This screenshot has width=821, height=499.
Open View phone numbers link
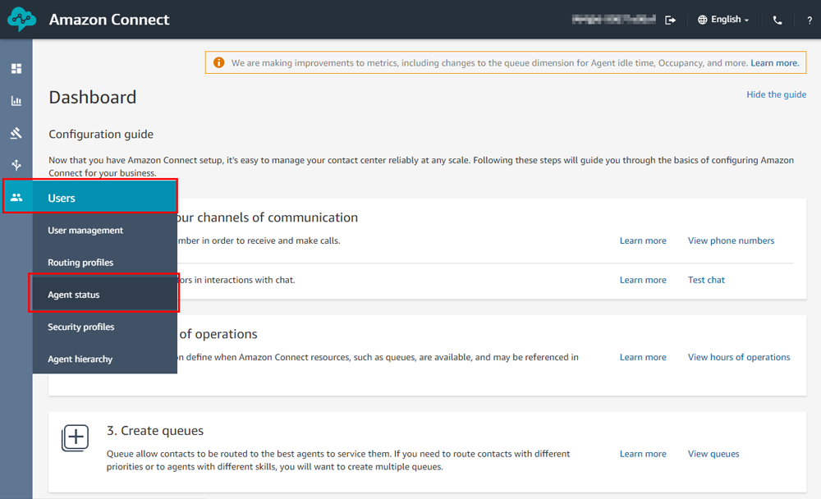pos(731,240)
